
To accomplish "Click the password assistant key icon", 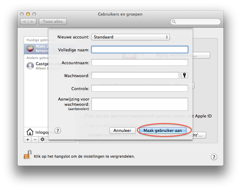I will (x=184, y=75).
